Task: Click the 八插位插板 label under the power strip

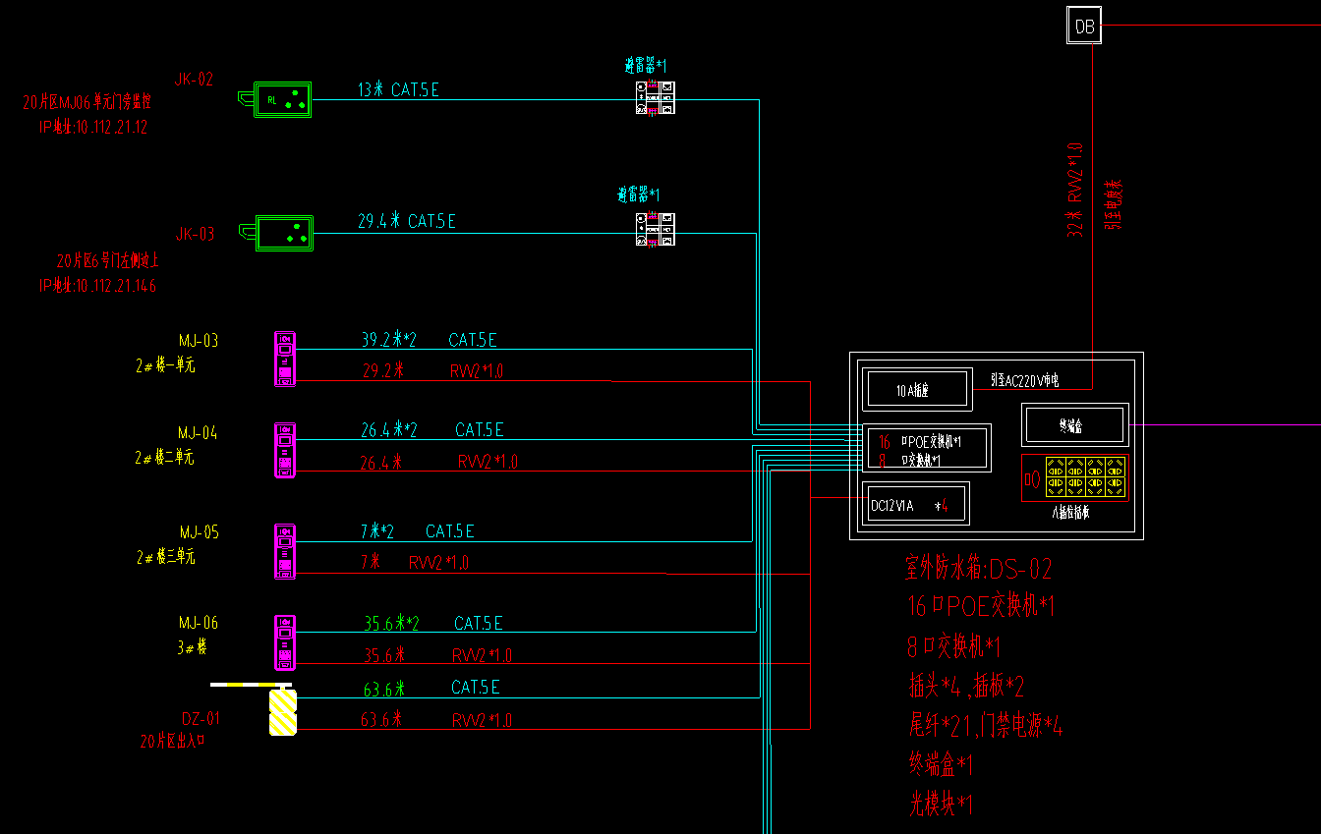Action: tap(1070, 513)
